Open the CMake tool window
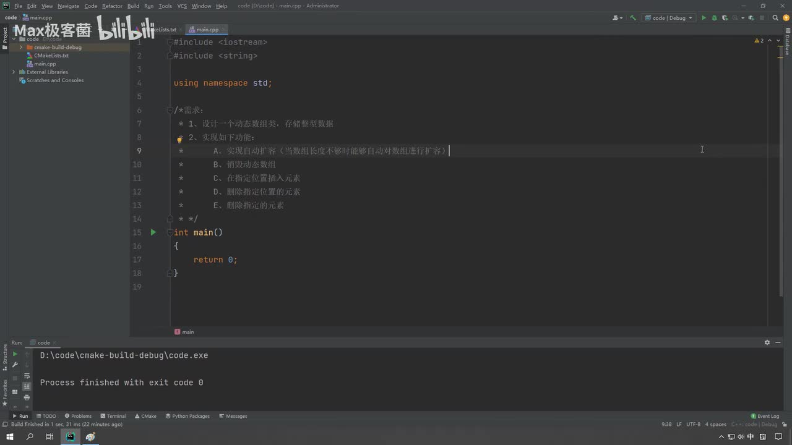Viewport: 792px width, 445px height. coord(145,416)
